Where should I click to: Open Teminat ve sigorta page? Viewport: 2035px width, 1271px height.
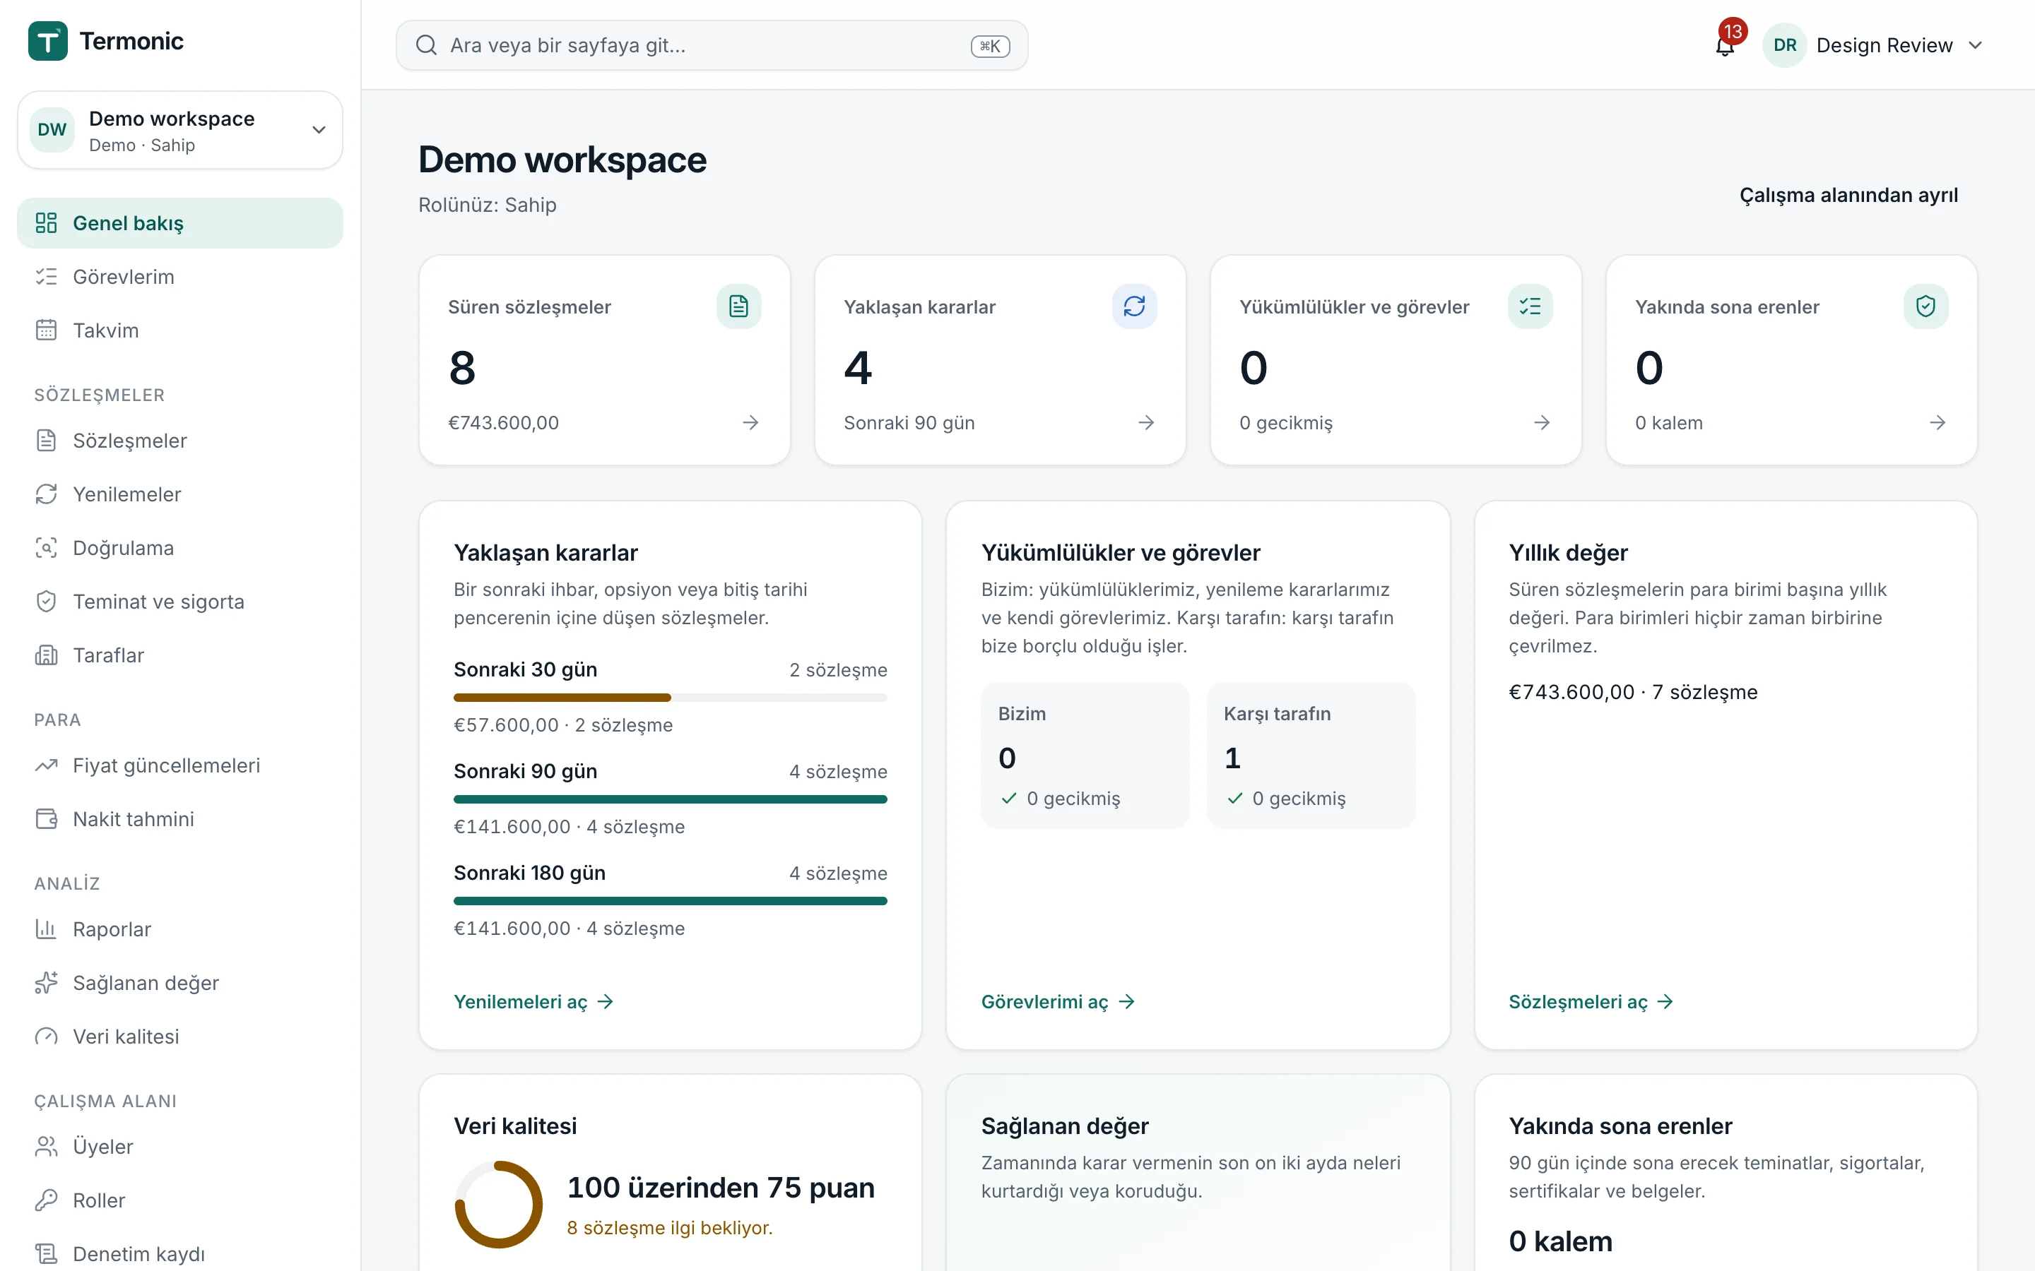(180, 602)
